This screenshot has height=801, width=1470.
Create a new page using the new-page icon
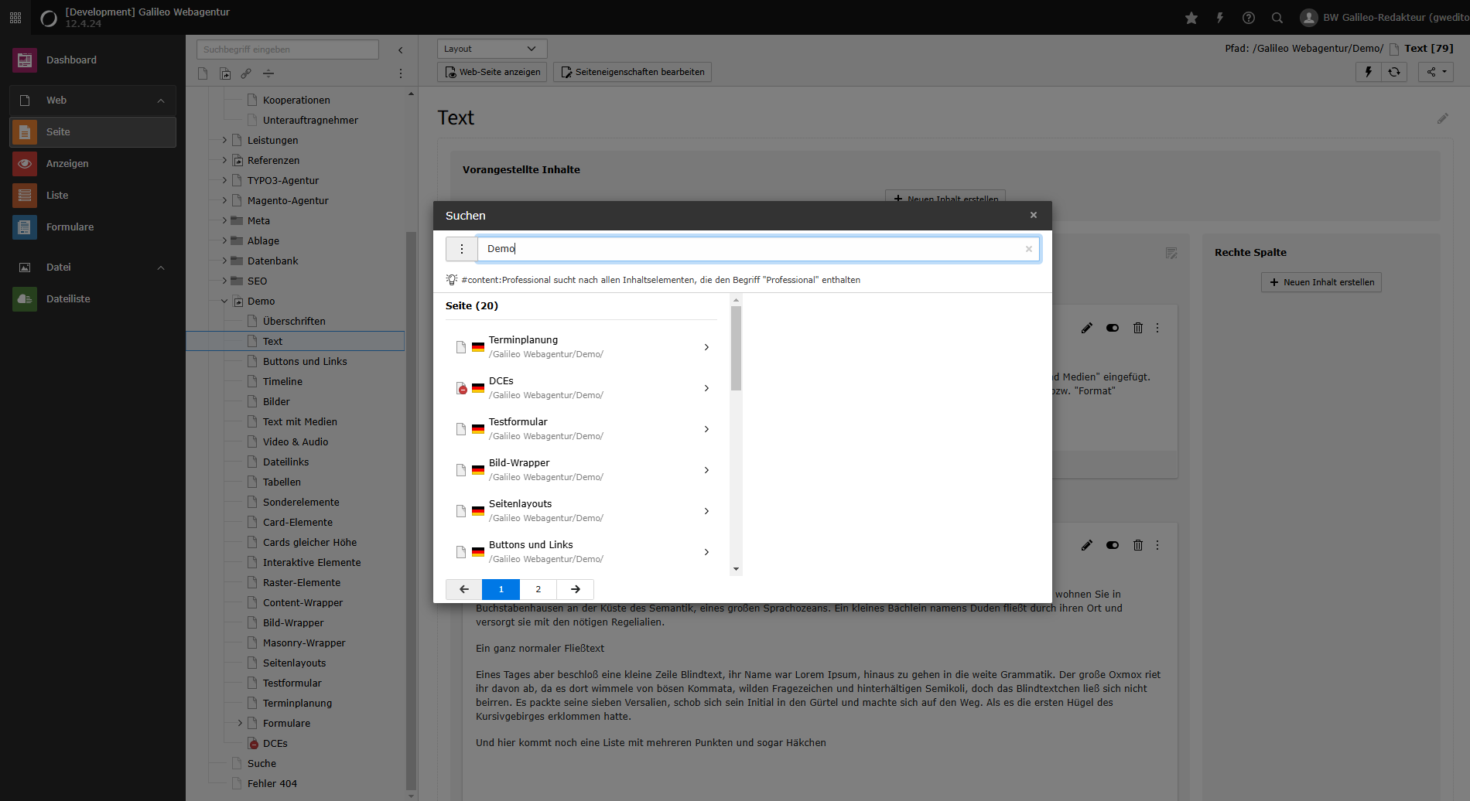tap(203, 73)
